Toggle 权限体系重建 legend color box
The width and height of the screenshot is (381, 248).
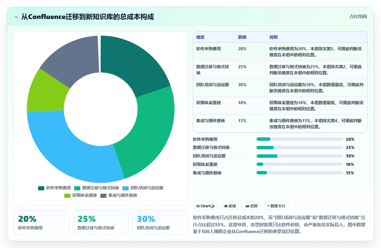click(x=67, y=196)
